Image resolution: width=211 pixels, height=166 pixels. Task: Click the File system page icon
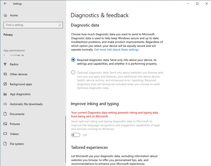[x=5, y=144]
